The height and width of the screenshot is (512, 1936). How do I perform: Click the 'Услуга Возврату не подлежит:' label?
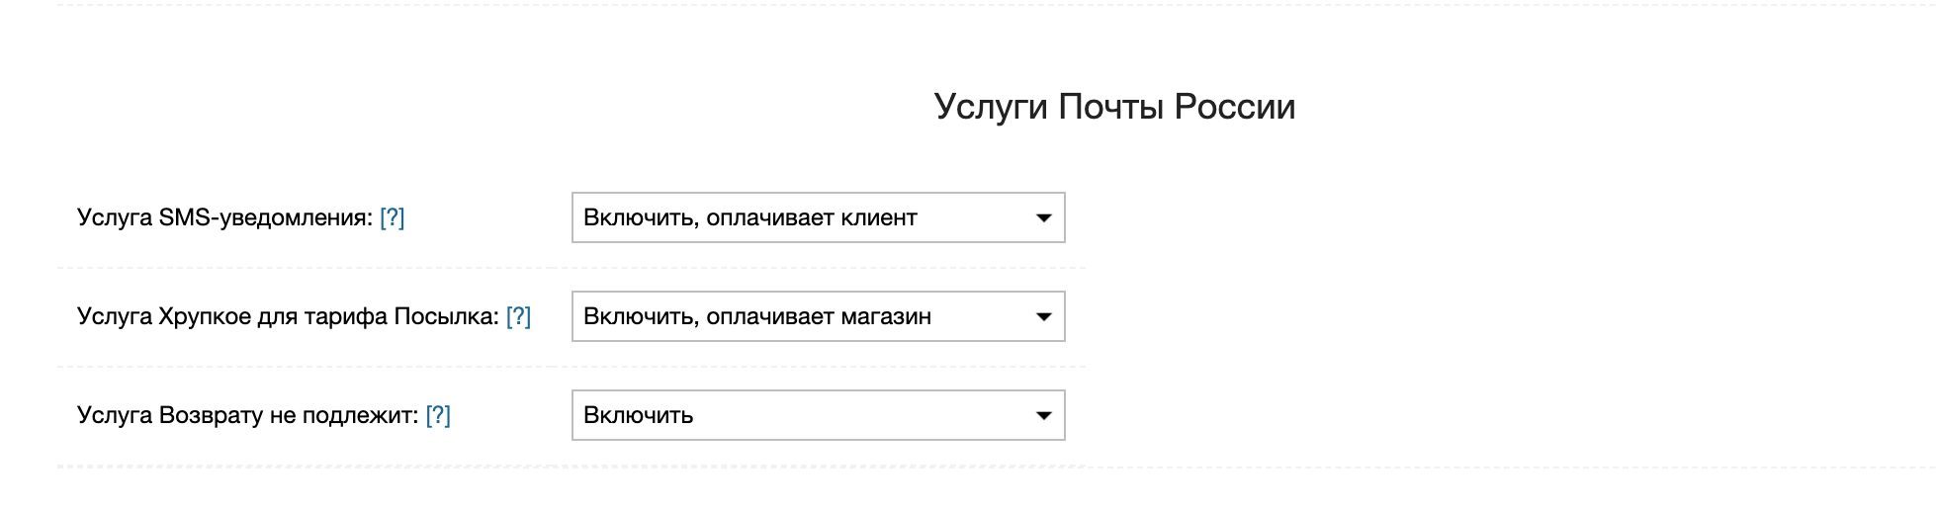[x=247, y=415]
